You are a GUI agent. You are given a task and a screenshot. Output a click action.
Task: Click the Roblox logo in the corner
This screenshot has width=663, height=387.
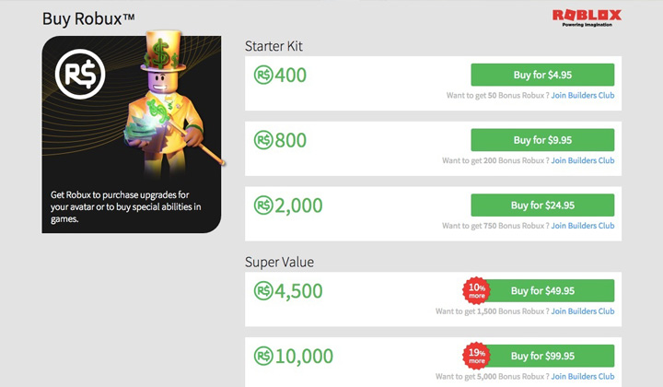(587, 18)
